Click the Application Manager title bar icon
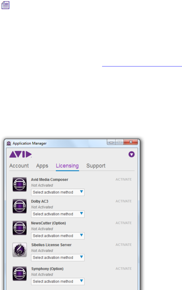Image resolution: width=182 pixels, height=290 pixels. click(x=9, y=143)
